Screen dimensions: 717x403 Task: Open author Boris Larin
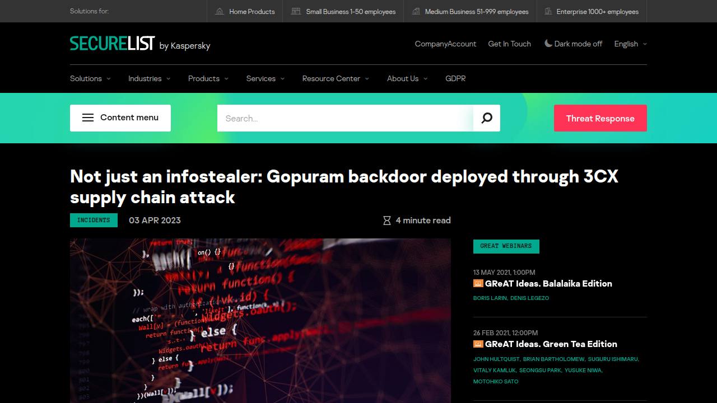coord(490,298)
